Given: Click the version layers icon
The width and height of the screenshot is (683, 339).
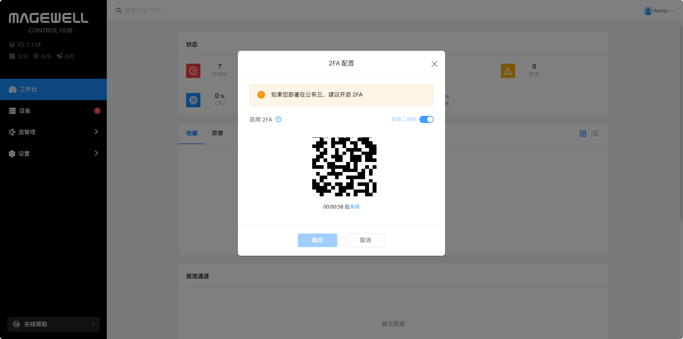Looking at the screenshot, I should (12, 45).
